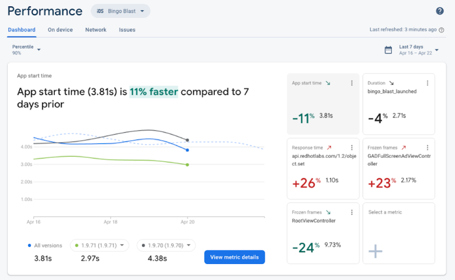This screenshot has width=455, height=280.
Task: Switch to the On device tab
Action: coord(60,30)
